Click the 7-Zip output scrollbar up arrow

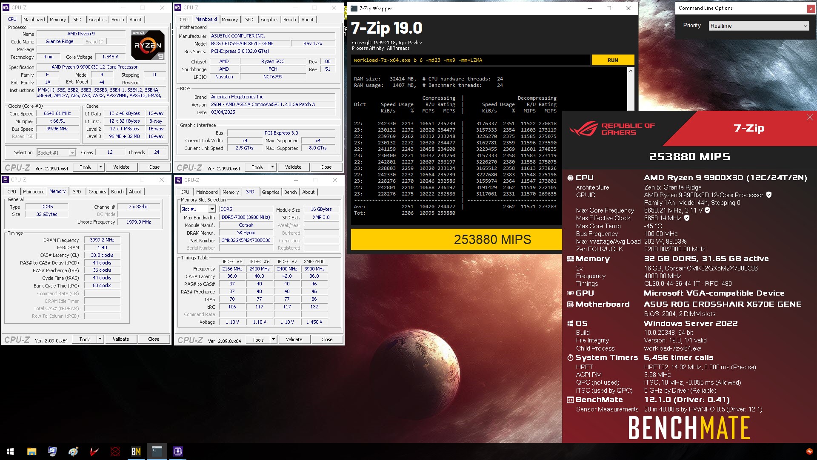pyautogui.click(x=631, y=71)
